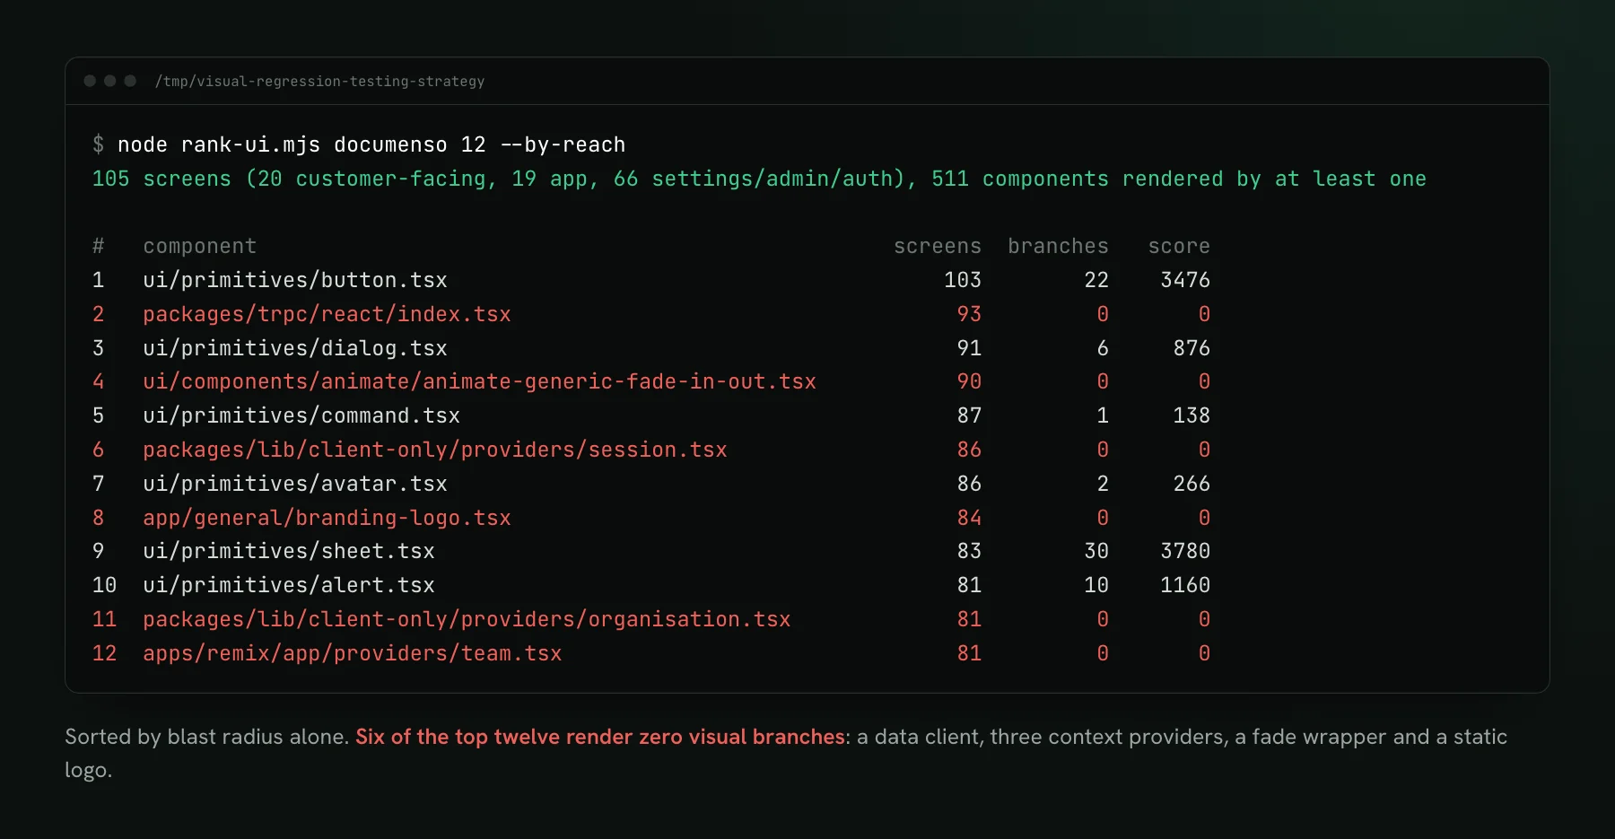Click the command line 'node rank-ui.mjs documenso 12 --by-reach'
The image size is (1615, 839).
tap(371, 145)
